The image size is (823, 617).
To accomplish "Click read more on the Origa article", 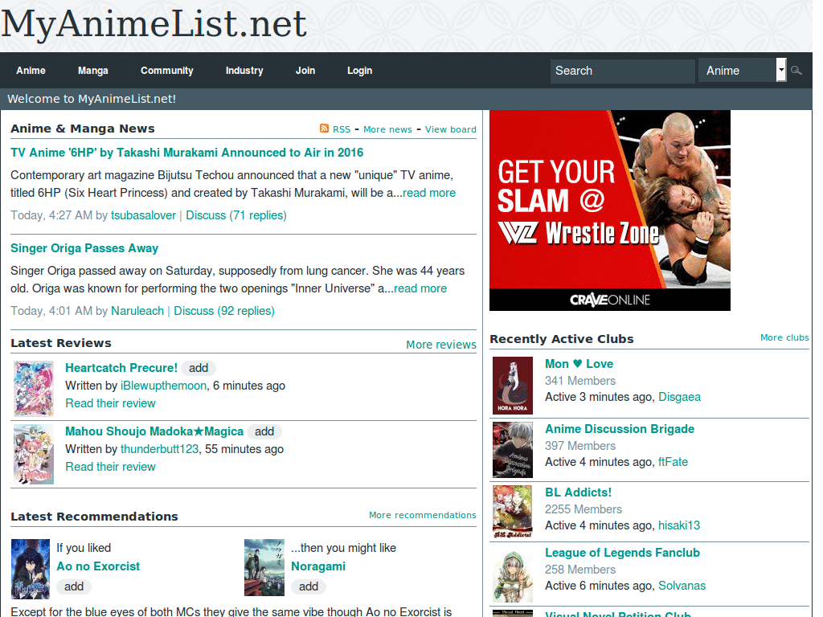I will pos(420,288).
